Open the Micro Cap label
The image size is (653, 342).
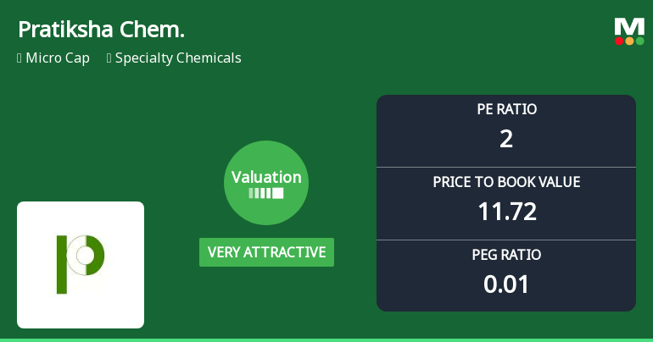(x=58, y=58)
